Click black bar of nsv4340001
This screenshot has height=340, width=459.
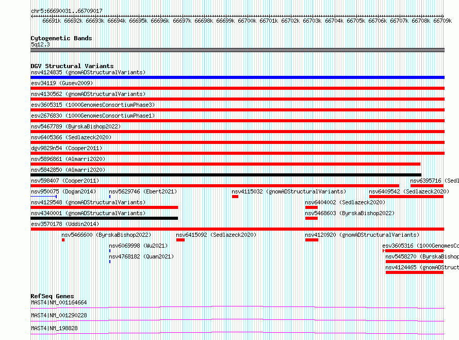point(104,218)
